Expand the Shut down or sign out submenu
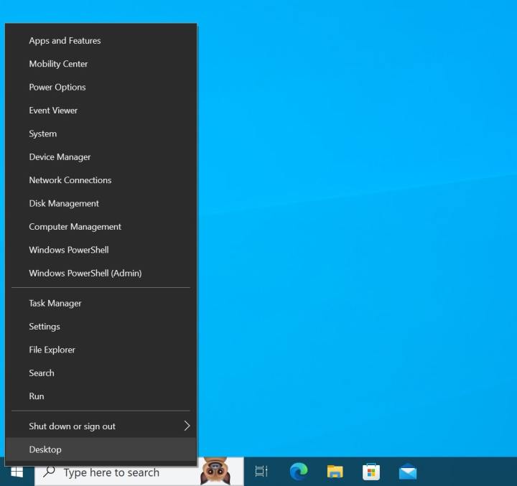517x486 pixels. click(187, 426)
